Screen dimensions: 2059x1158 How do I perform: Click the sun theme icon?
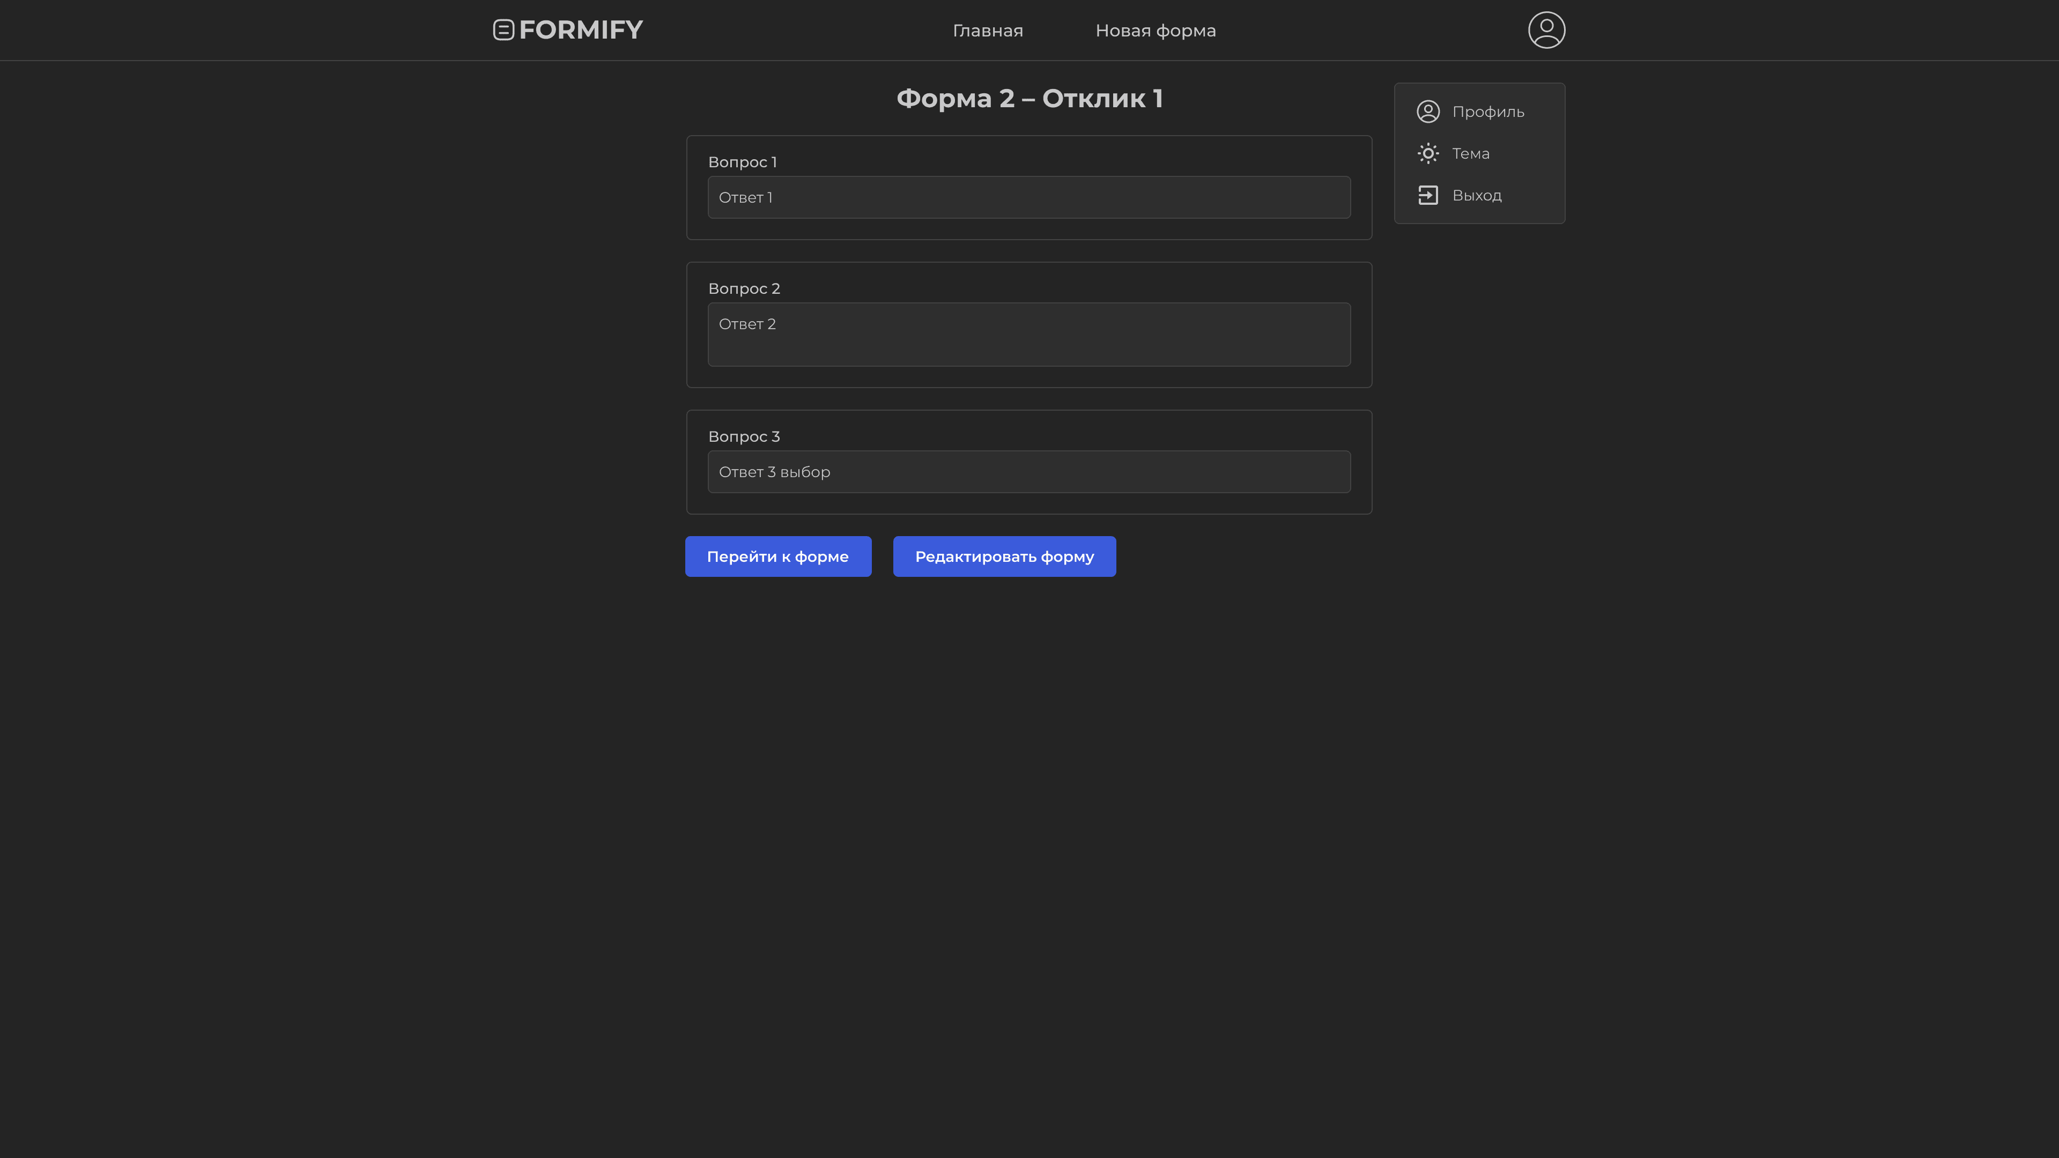point(1427,153)
